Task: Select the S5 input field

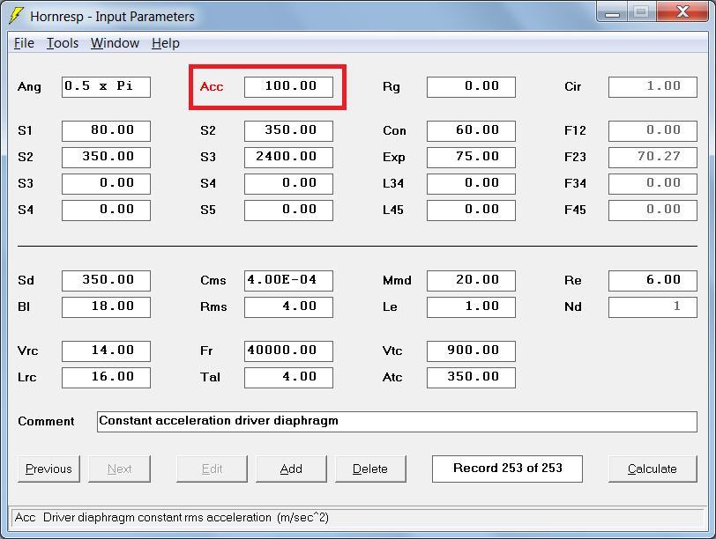Action: (288, 210)
